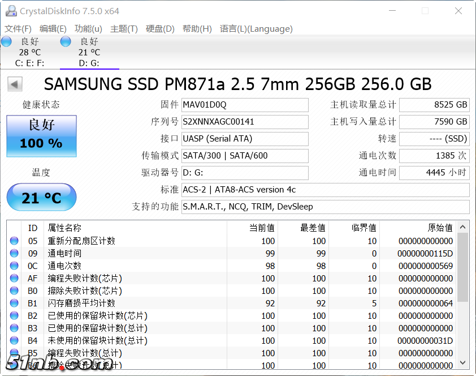Open the 硬盘(D) menu
This screenshot has height=376, width=476.
pos(160,29)
